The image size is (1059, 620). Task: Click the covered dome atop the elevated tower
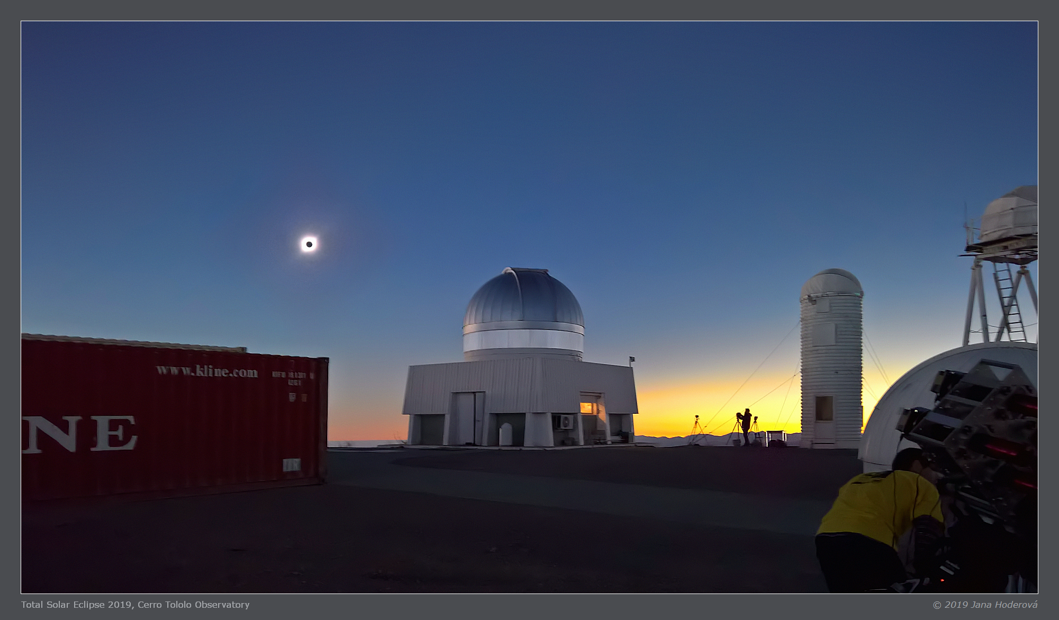(1009, 214)
